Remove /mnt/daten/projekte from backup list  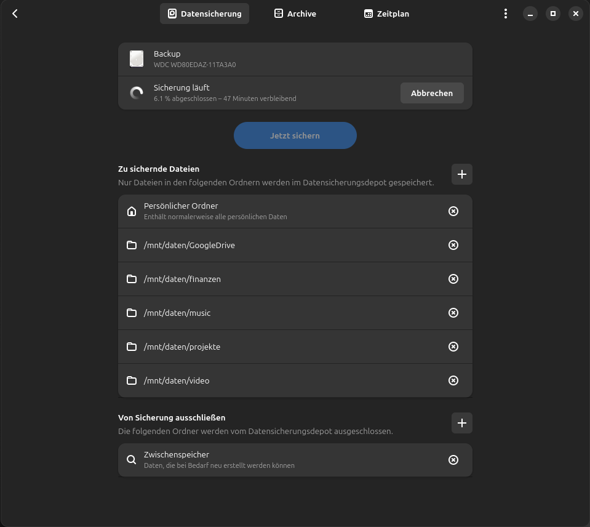coord(453,347)
